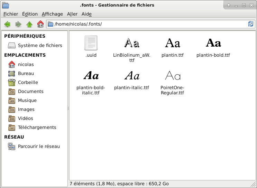257x188 pixels.
Task: Select the LinBiolinum_aW.ttf font preview icon
Action: point(132,43)
